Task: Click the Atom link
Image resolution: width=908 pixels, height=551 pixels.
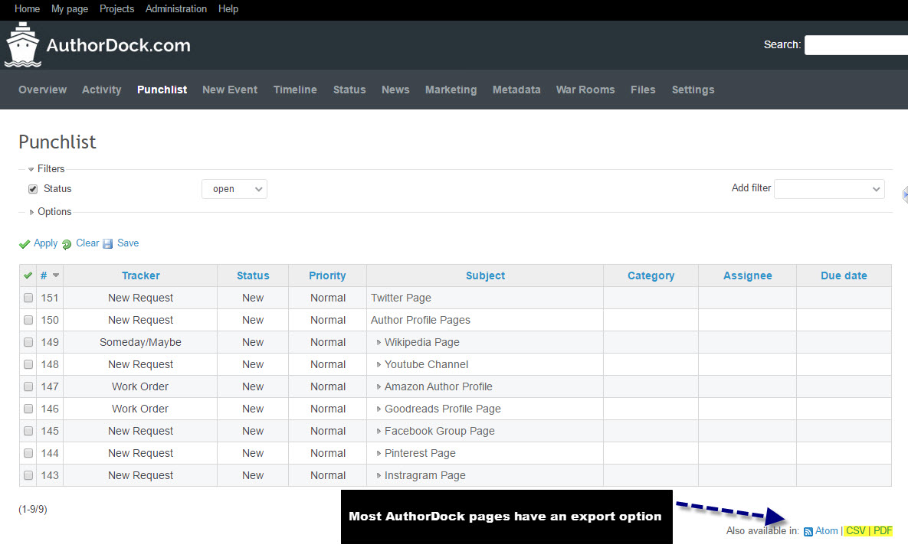Action: point(826,531)
